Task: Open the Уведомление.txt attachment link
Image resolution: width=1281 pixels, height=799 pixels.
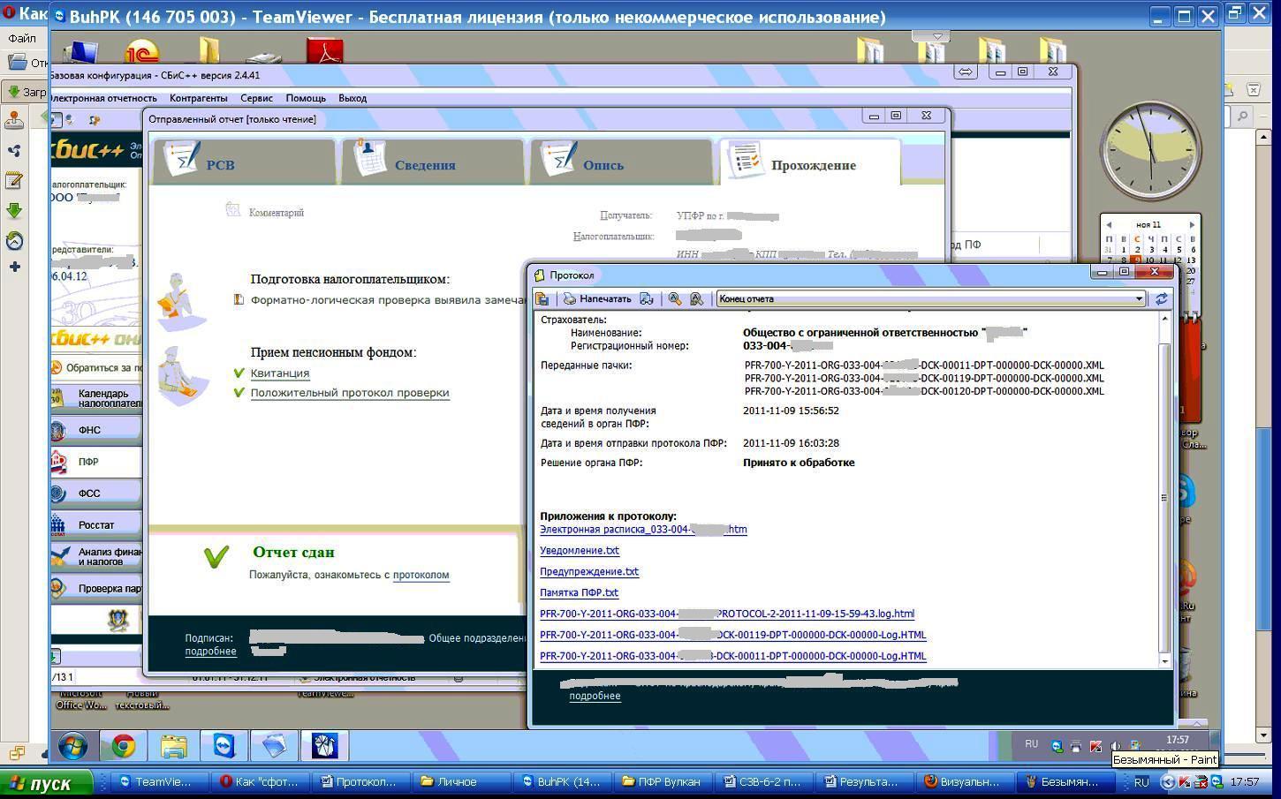Action: point(580,551)
